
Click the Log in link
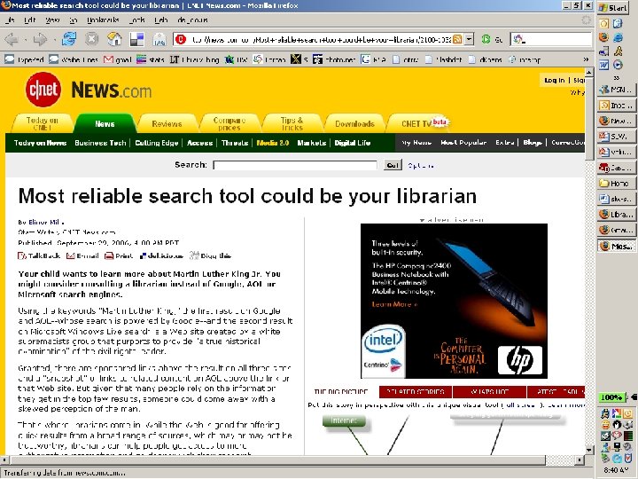coord(555,80)
